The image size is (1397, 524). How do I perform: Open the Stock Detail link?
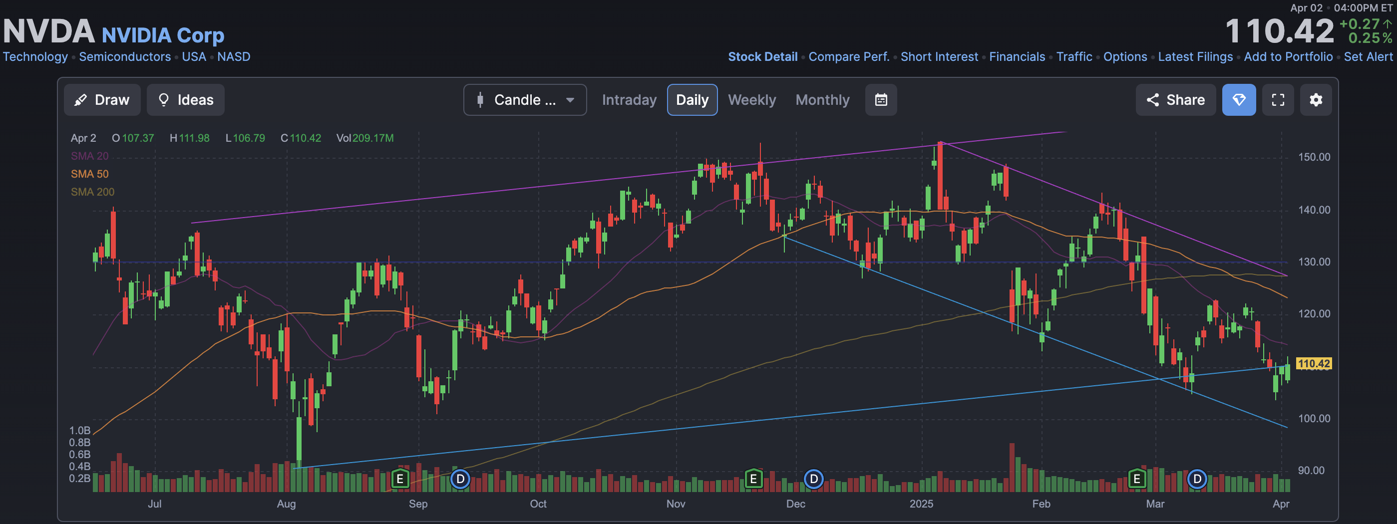coord(762,57)
